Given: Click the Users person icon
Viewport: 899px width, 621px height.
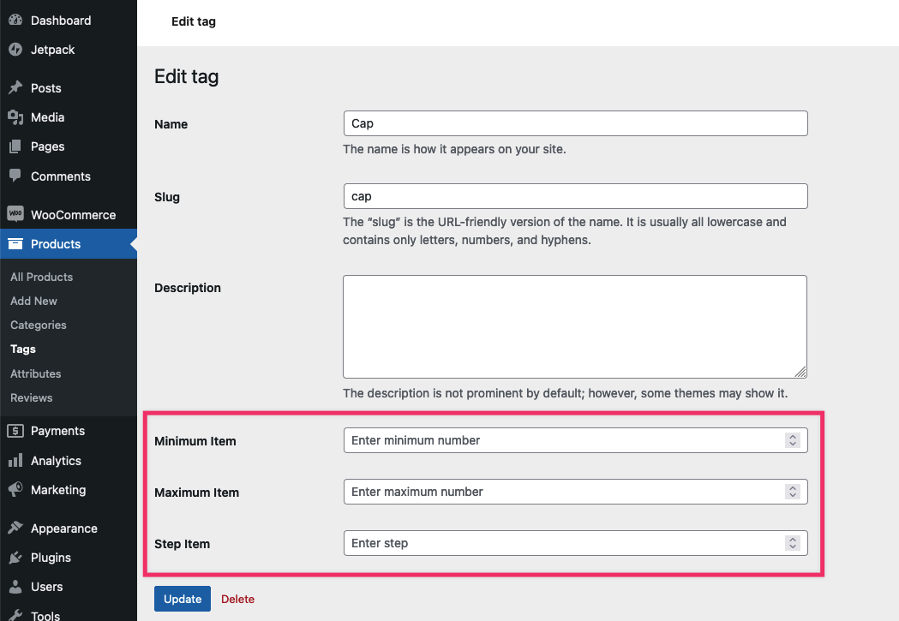Looking at the screenshot, I should pyautogui.click(x=15, y=587).
